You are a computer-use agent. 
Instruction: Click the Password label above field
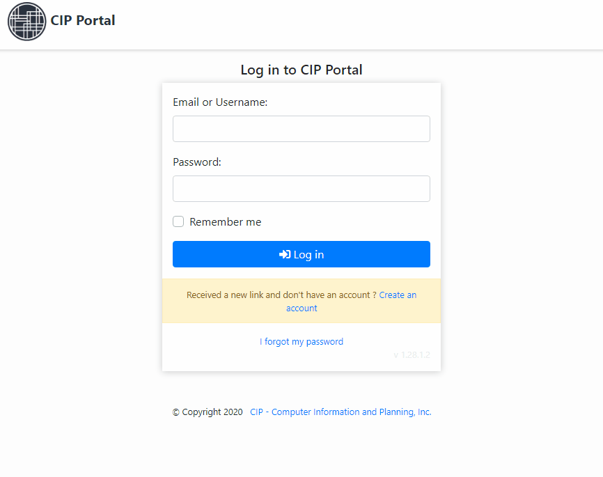197,162
